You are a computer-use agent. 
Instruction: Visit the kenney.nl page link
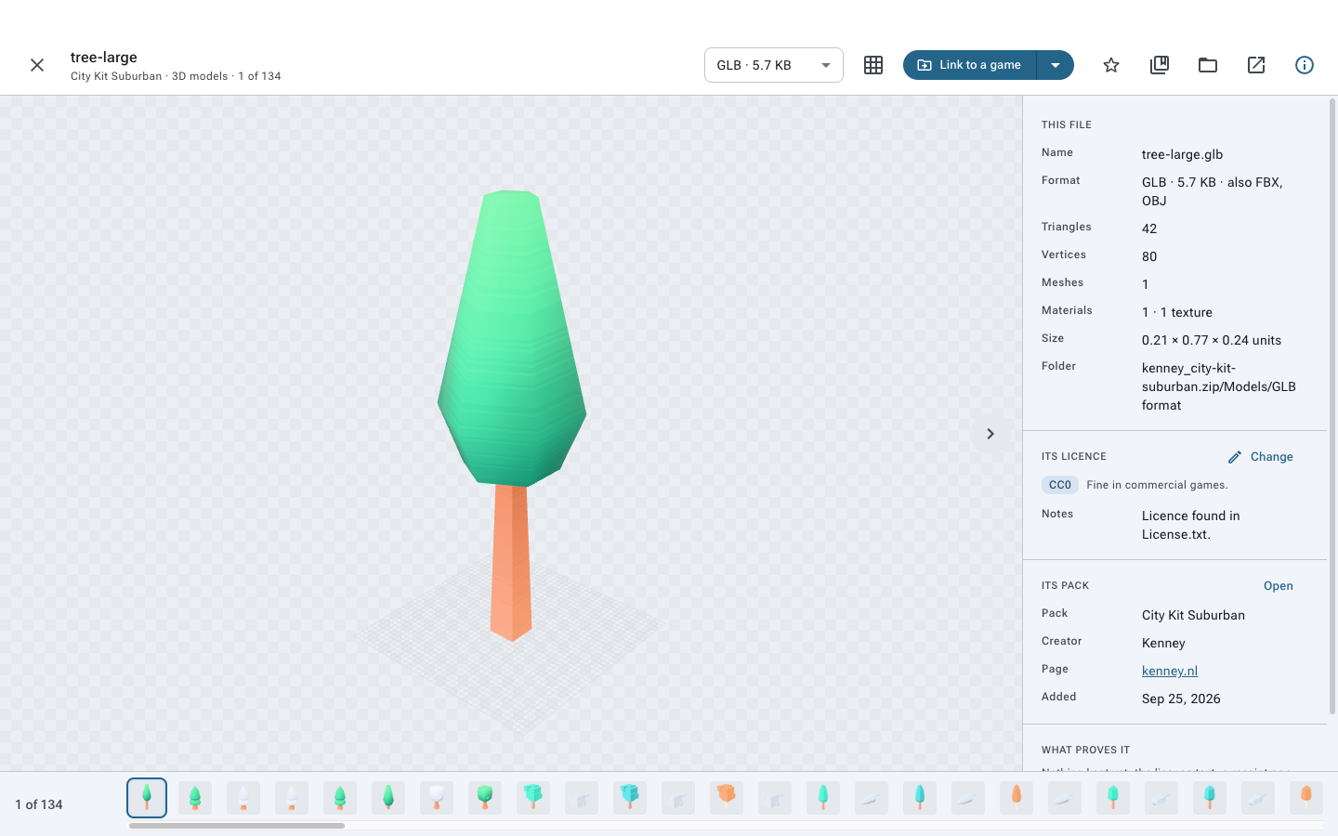point(1170,671)
